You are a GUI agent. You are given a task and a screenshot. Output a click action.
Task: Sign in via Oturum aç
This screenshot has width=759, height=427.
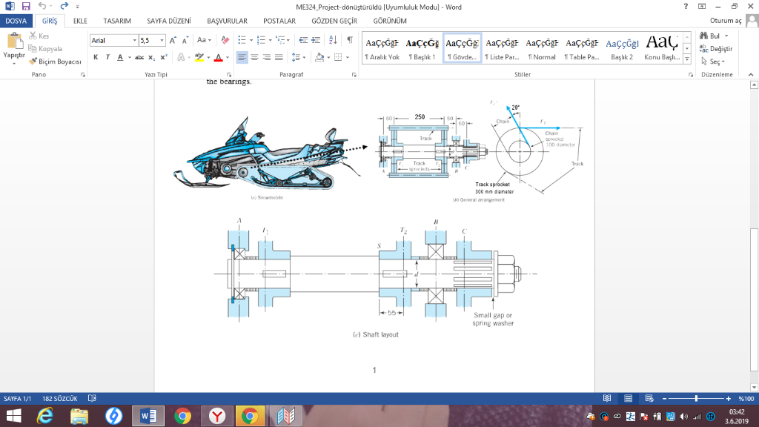[x=726, y=21]
